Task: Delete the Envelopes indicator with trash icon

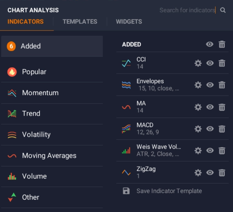Action: tap(222, 85)
